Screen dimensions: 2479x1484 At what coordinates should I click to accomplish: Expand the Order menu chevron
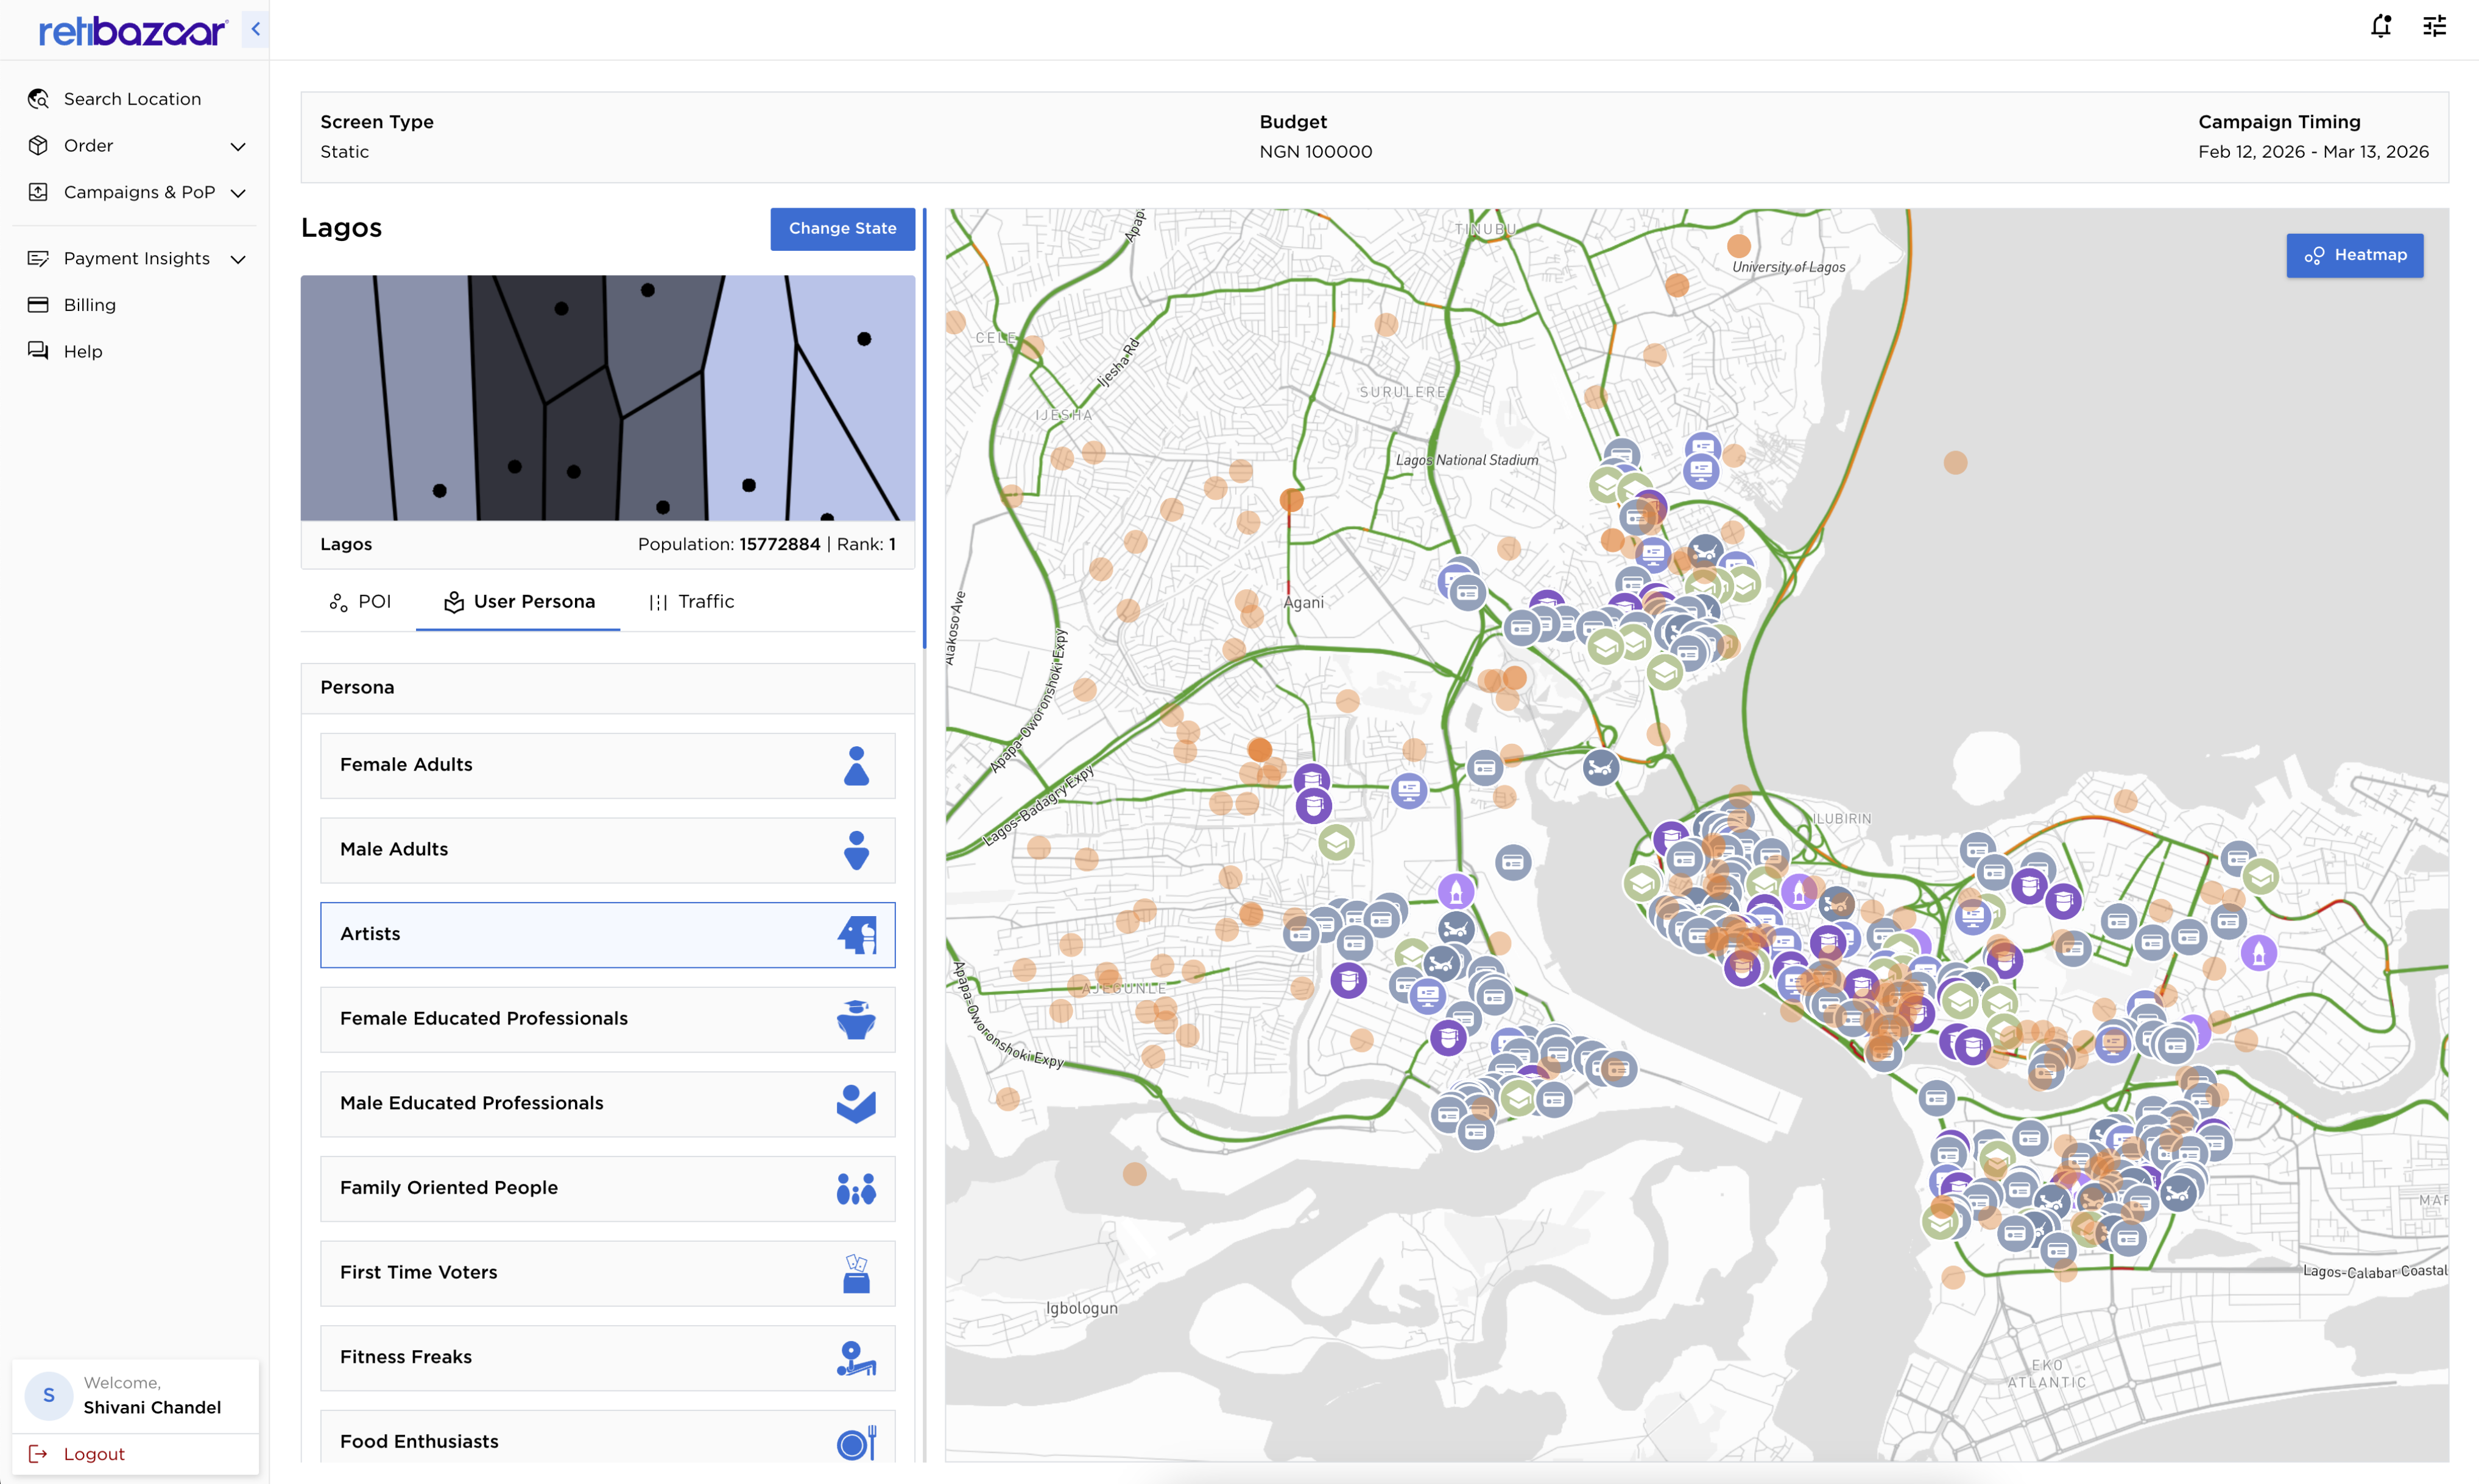[238, 146]
